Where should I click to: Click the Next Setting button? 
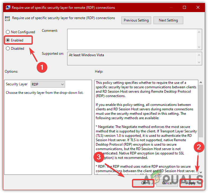pyautogui.click(x=168, y=20)
